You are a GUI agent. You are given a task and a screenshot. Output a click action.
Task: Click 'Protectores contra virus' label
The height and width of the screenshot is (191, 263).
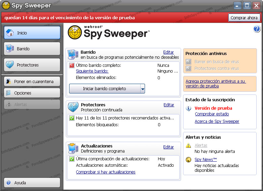[x=217, y=69]
